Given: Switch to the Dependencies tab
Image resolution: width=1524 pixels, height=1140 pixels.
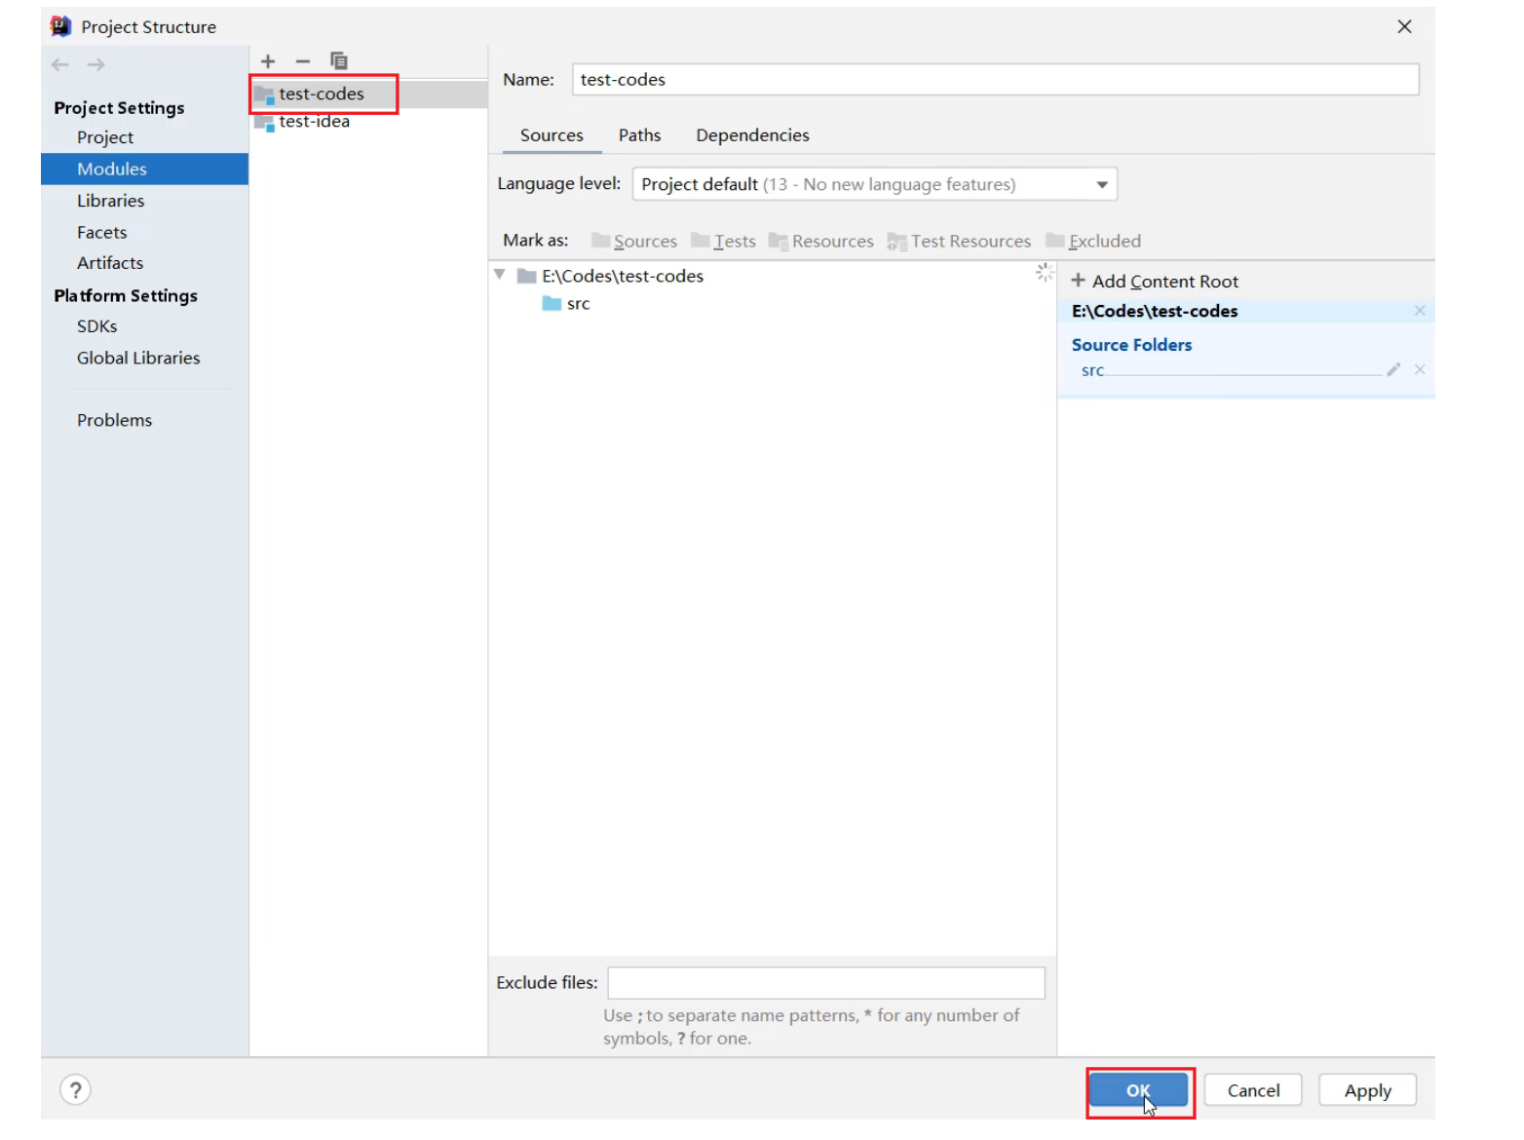Looking at the screenshot, I should (x=752, y=135).
